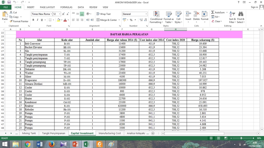This screenshot has width=264, height=148.
Task: Decrease font size with smaller A icon
Action: point(68,14)
